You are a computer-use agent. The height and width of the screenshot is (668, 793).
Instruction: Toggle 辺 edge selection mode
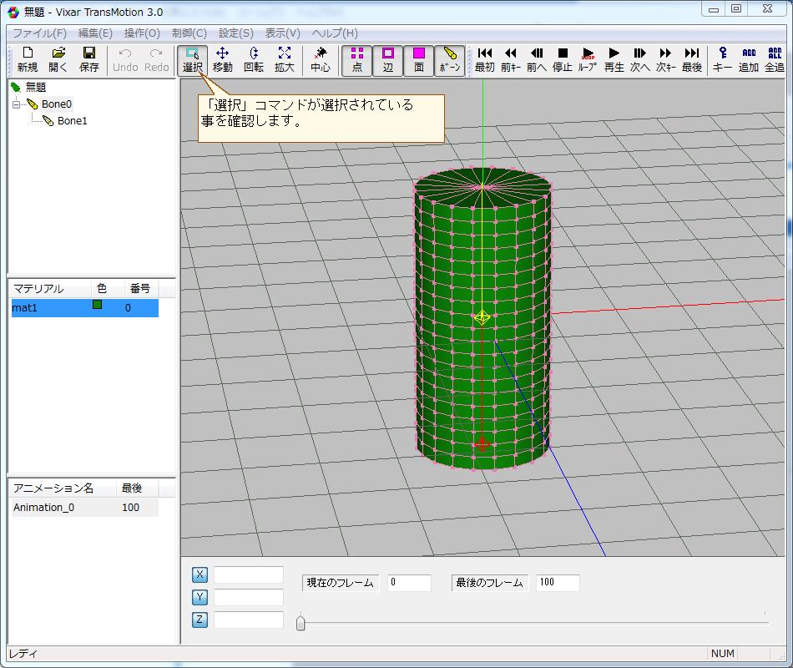point(388,59)
